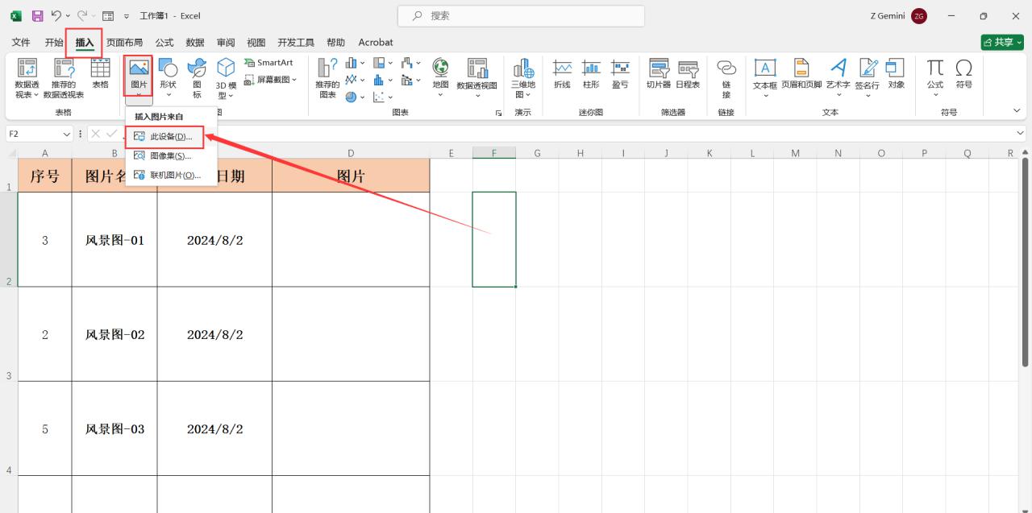The height and width of the screenshot is (513, 1032).
Task: Save the workbook using the save icon
Action: pyautogui.click(x=37, y=16)
